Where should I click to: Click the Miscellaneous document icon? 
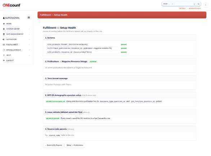(4, 50)
